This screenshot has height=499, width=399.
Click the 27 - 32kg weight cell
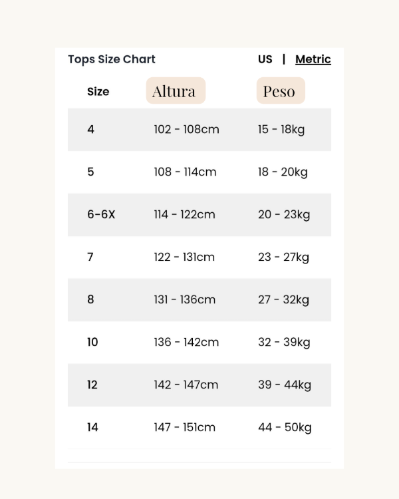coord(283,300)
